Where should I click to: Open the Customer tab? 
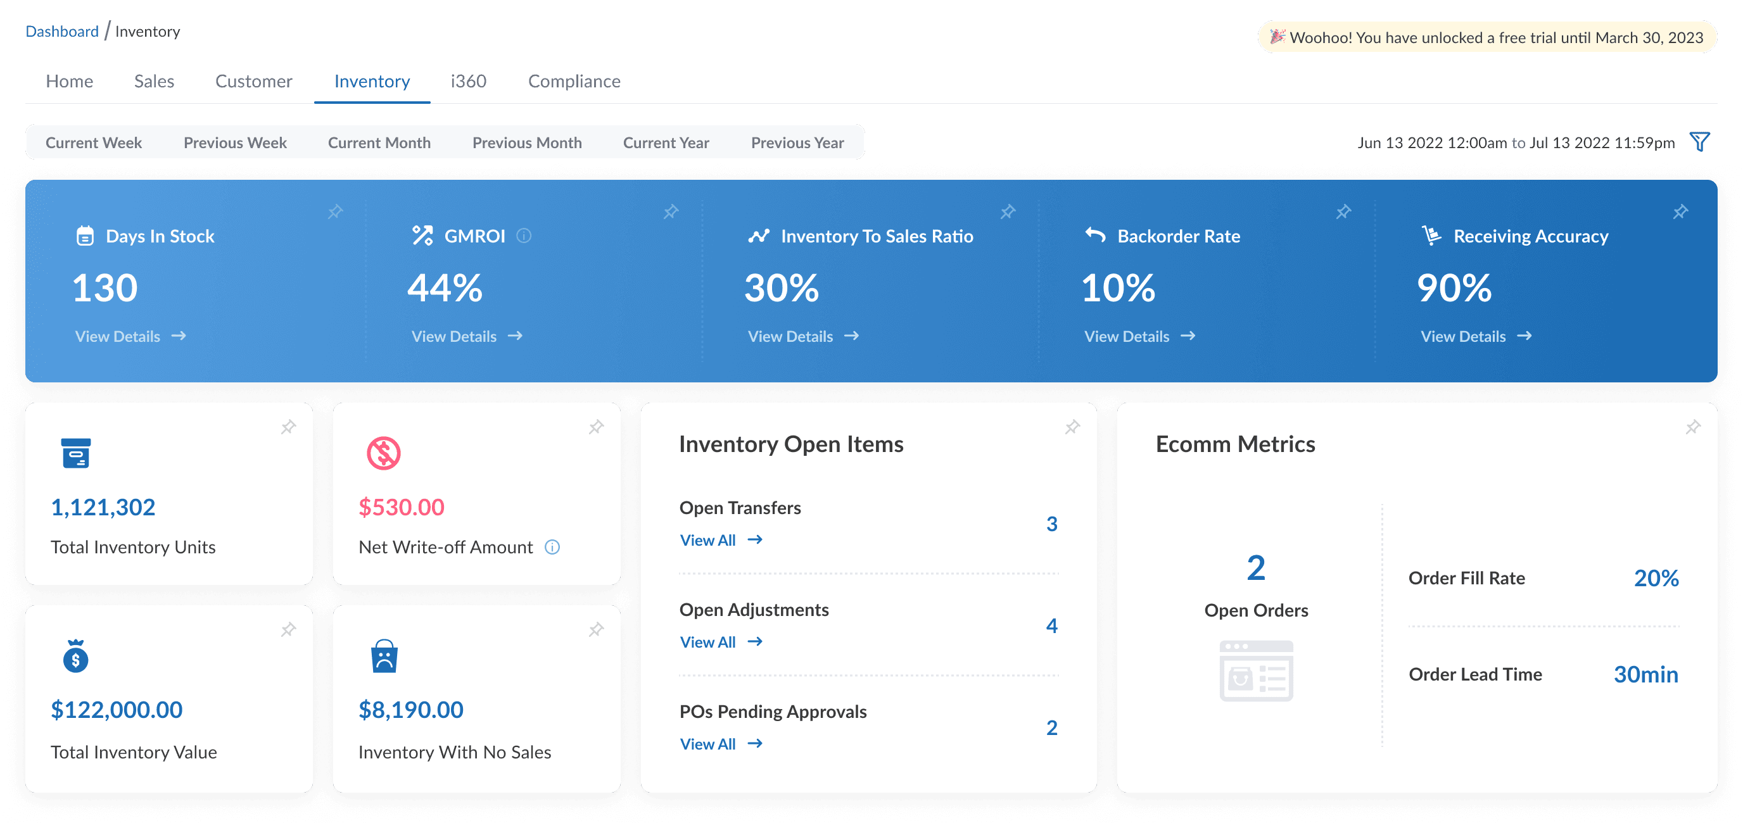point(254,81)
